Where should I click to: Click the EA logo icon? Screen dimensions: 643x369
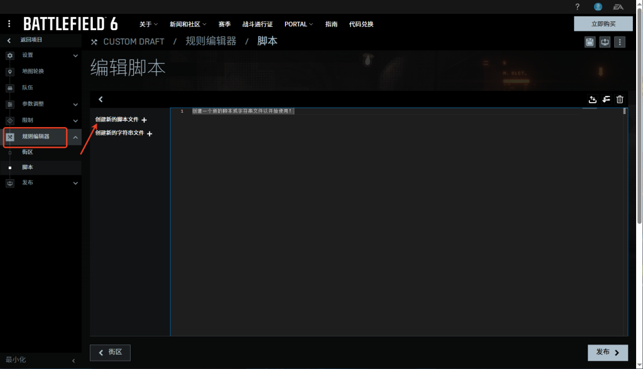click(619, 7)
